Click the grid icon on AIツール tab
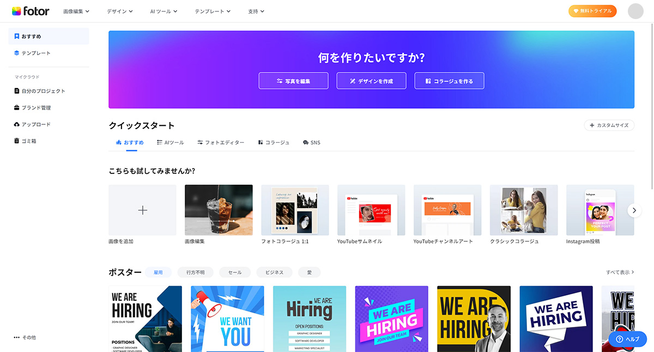Image resolution: width=654 pixels, height=352 pixels. pyautogui.click(x=160, y=143)
